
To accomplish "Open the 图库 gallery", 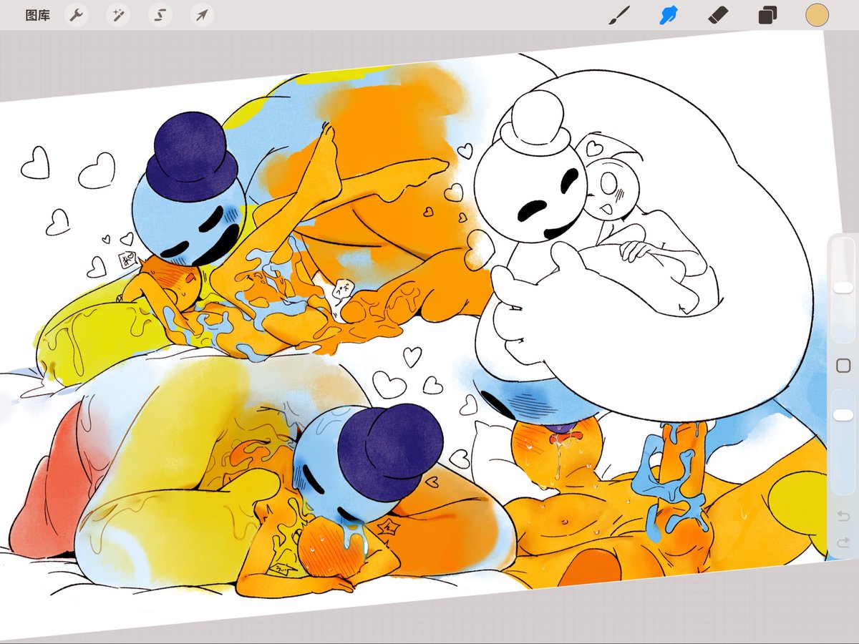I will point(37,15).
